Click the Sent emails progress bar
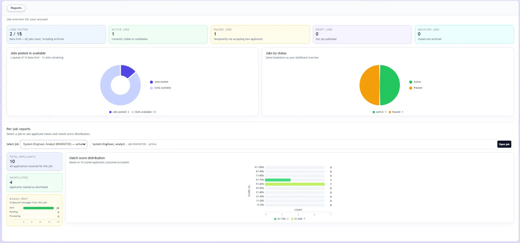 point(38,208)
